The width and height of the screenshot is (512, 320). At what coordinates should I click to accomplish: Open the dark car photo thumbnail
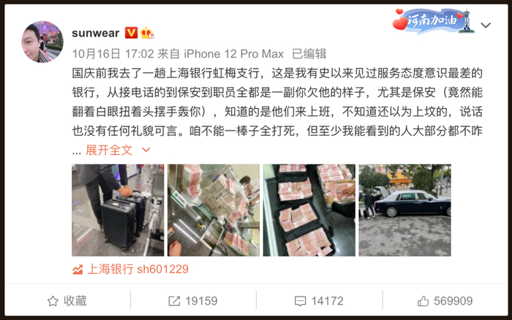405,210
